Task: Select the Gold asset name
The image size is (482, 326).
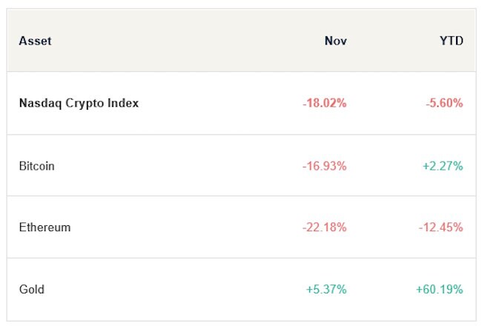Action: pos(31,289)
